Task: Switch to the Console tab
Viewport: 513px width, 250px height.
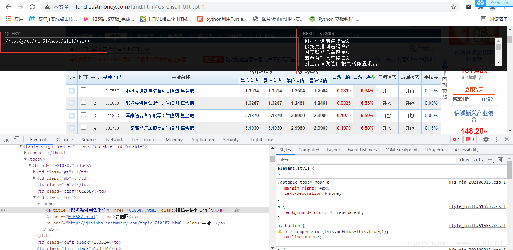Action: pos(65,139)
